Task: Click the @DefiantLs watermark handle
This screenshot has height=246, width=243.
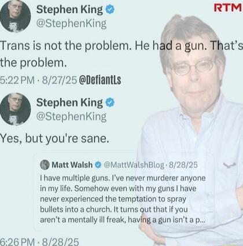Action: 100,80
